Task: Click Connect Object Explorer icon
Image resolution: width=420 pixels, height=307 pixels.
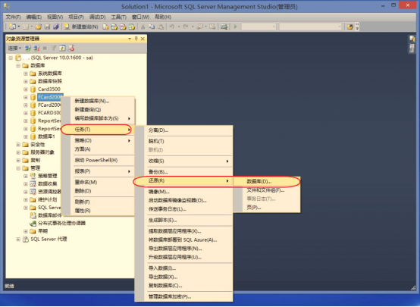Action: (27, 49)
